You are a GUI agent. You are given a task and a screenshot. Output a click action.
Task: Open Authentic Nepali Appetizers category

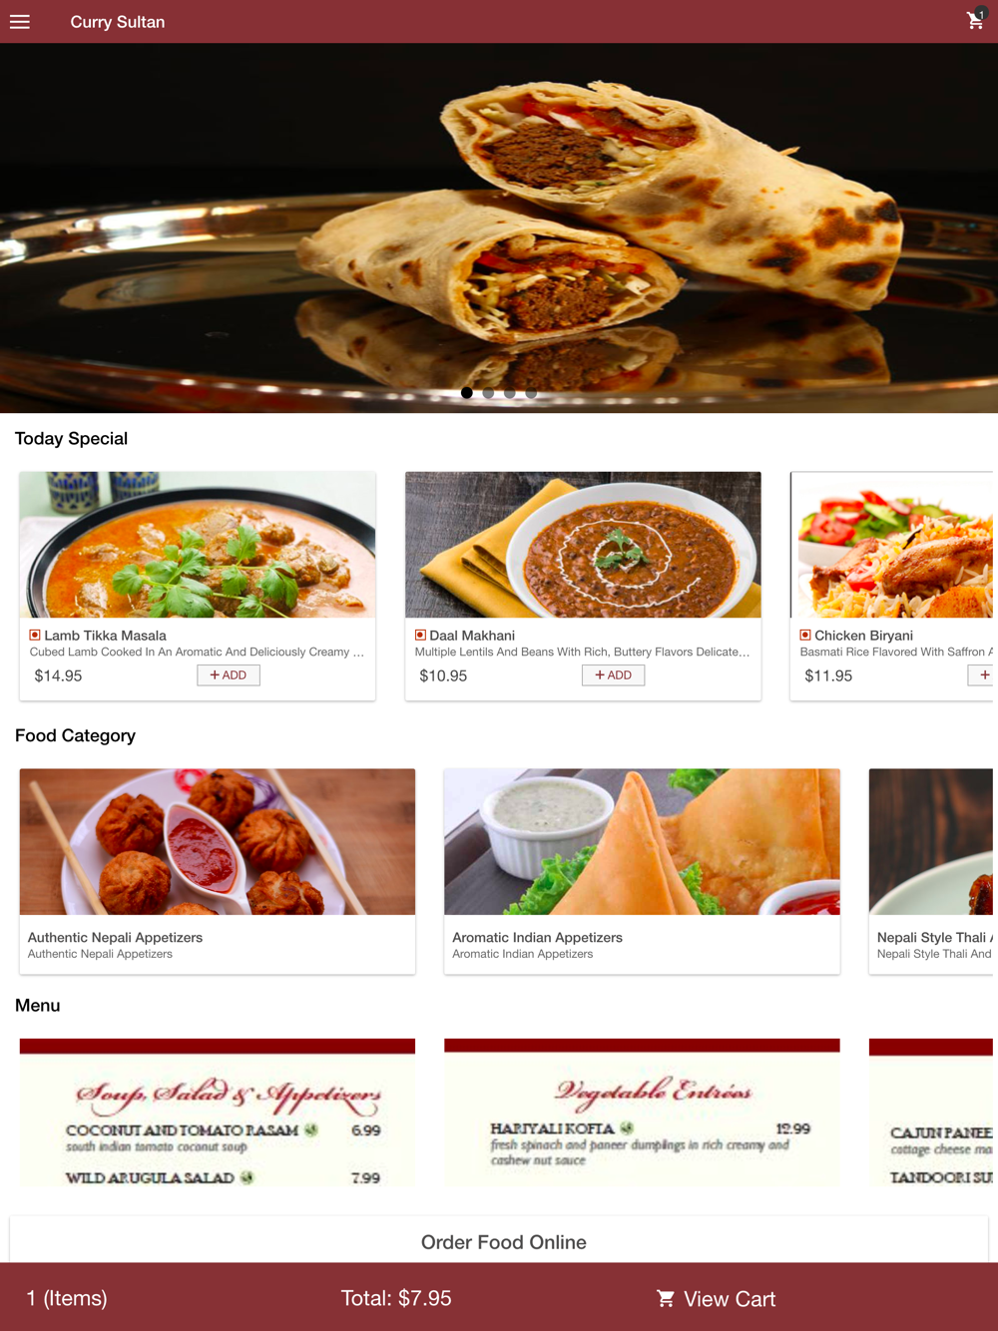tap(218, 871)
